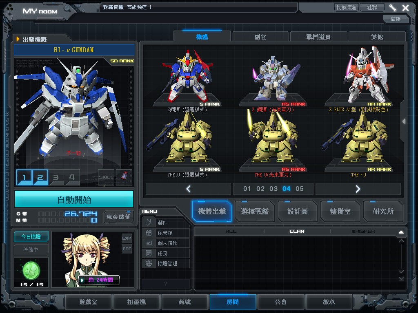The image size is (418, 313).
Task: Select Z鋼彈 (覺醒模式) S rank unit
Action: click(187, 80)
